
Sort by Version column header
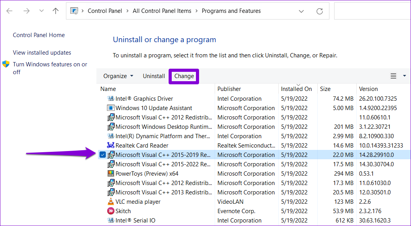click(368, 89)
